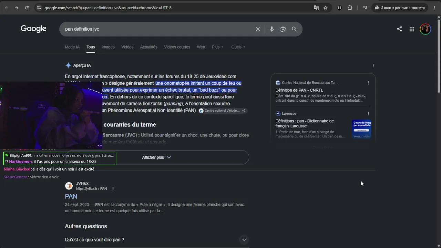The image size is (441, 248).
Task: Open the 'Définition de PAN - CNRTL' link
Action: pyautogui.click(x=299, y=90)
